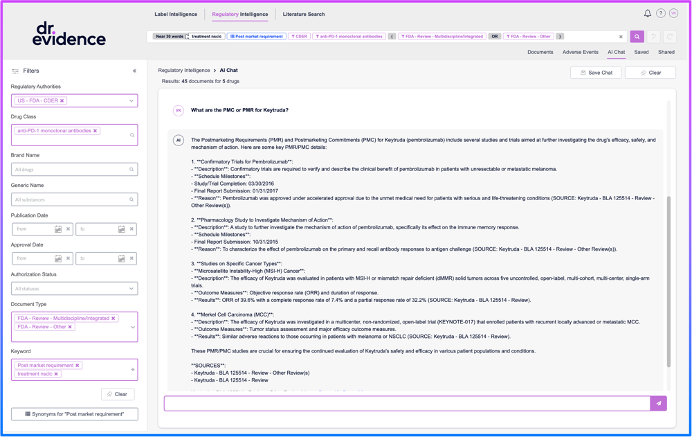Expand the Document Type dropdown

pos(133,328)
